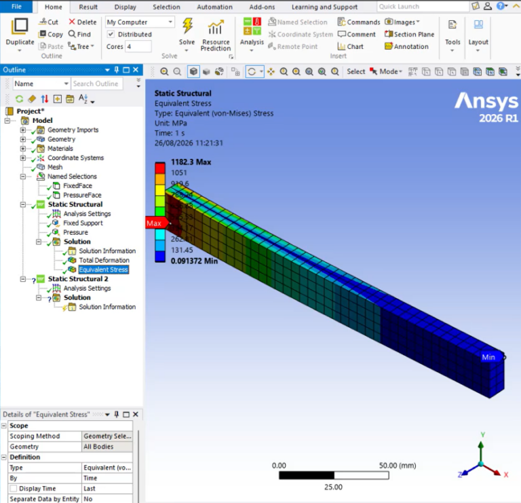521x503 pixels.
Task: Insert a Commands object
Action: point(358,22)
